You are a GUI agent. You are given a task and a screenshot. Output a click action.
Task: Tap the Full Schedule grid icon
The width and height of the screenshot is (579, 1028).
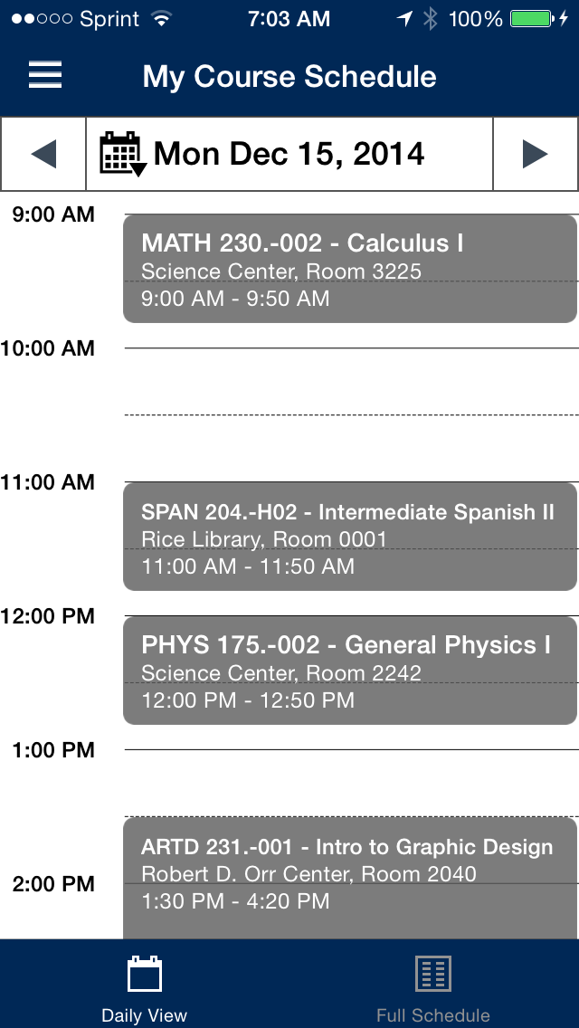(433, 975)
